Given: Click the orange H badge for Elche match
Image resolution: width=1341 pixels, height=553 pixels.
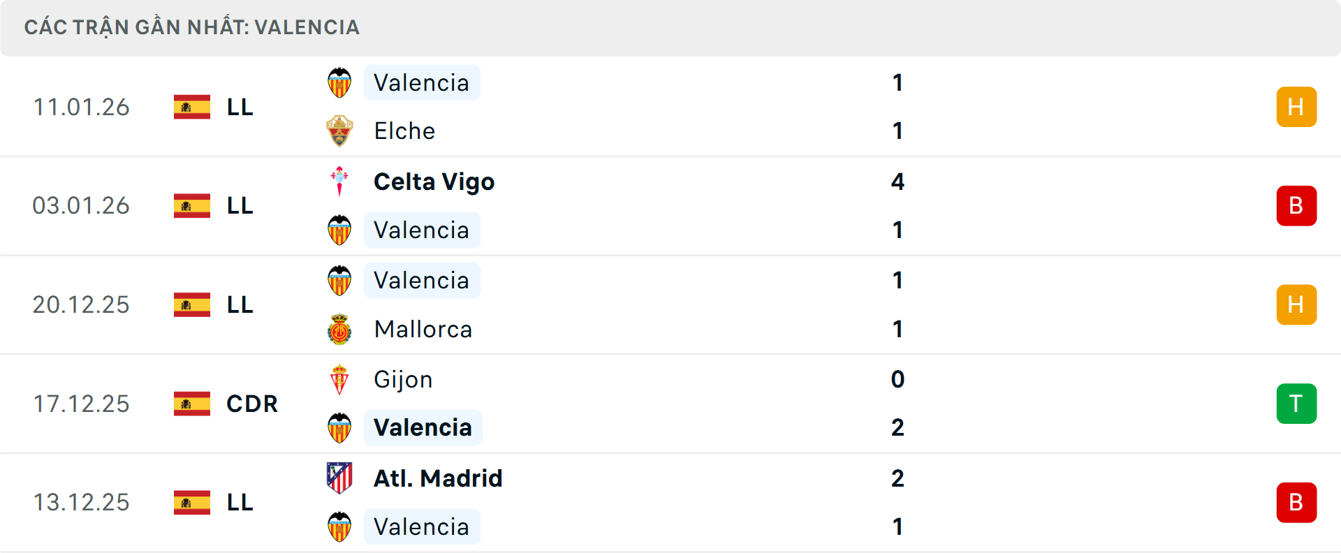Looking at the screenshot, I should coord(1296,107).
